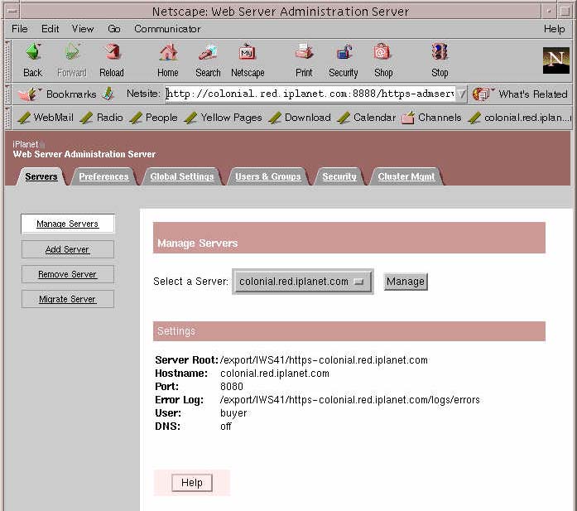Image resolution: width=577 pixels, height=511 pixels.
Task: Open the People bookmark
Action: (154, 118)
